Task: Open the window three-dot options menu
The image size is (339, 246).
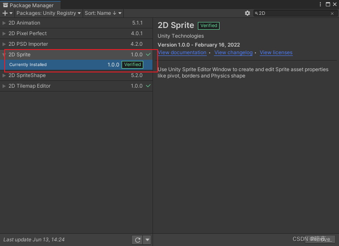Action: pyautogui.click(x=320, y=4)
